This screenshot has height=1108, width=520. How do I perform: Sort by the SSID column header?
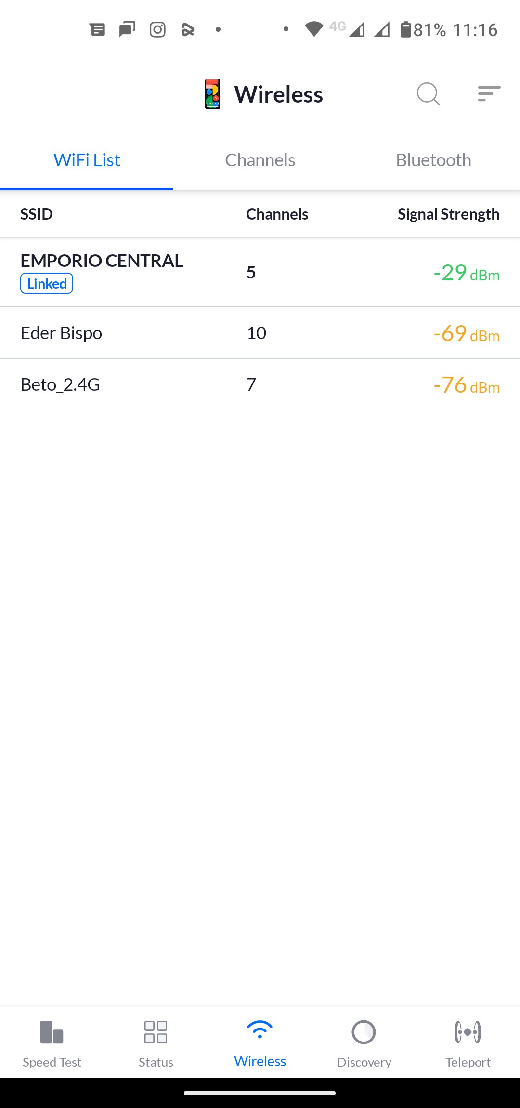[x=37, y=214]
